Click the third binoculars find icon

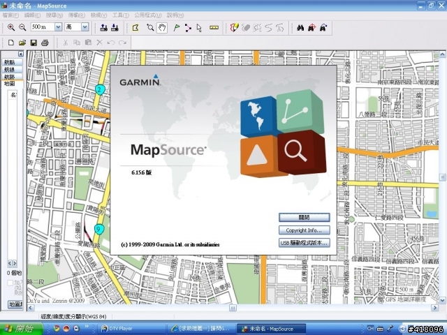click(323, 28)
